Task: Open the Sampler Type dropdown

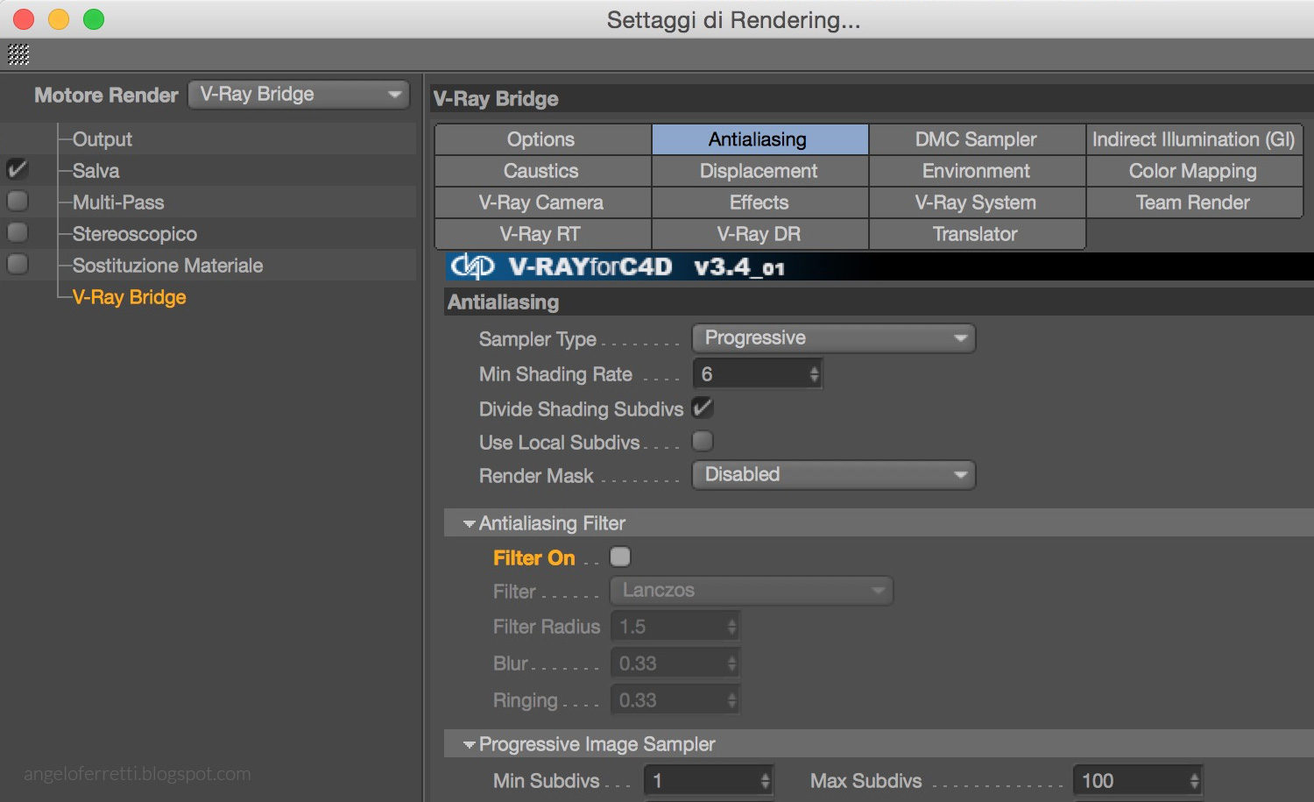Action: [x=834, y=338]
